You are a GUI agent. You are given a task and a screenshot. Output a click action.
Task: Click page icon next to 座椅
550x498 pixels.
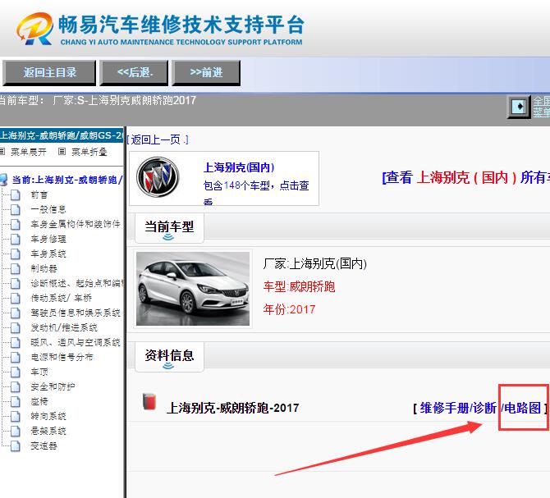(x=15, y=402)
